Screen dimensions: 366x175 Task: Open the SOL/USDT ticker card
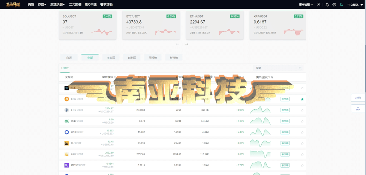(x=88, y=25)
